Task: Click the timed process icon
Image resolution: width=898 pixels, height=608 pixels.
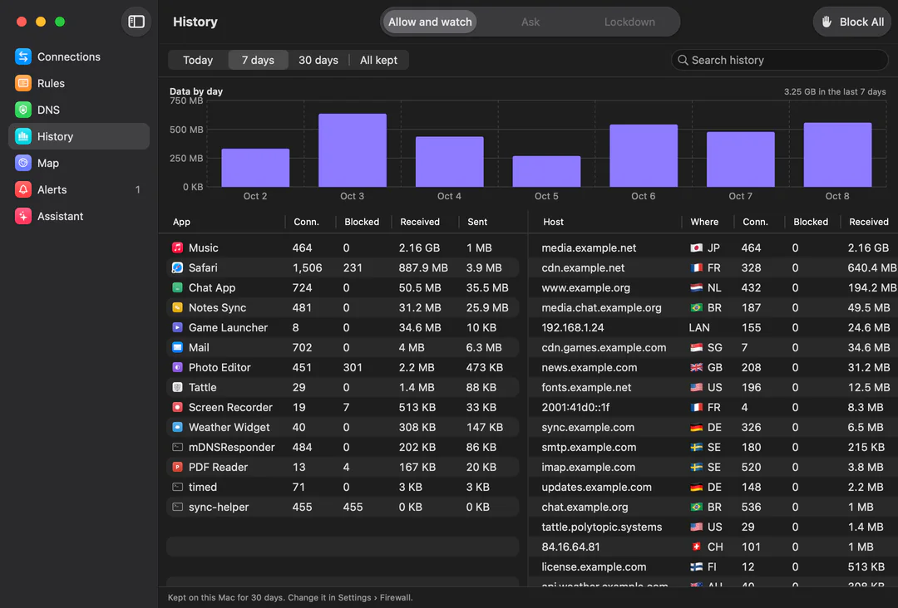Action: 178,487
